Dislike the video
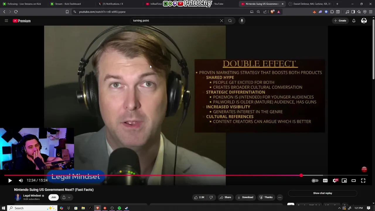This screenshot has height=211, width=375. (x=211, y=197)
